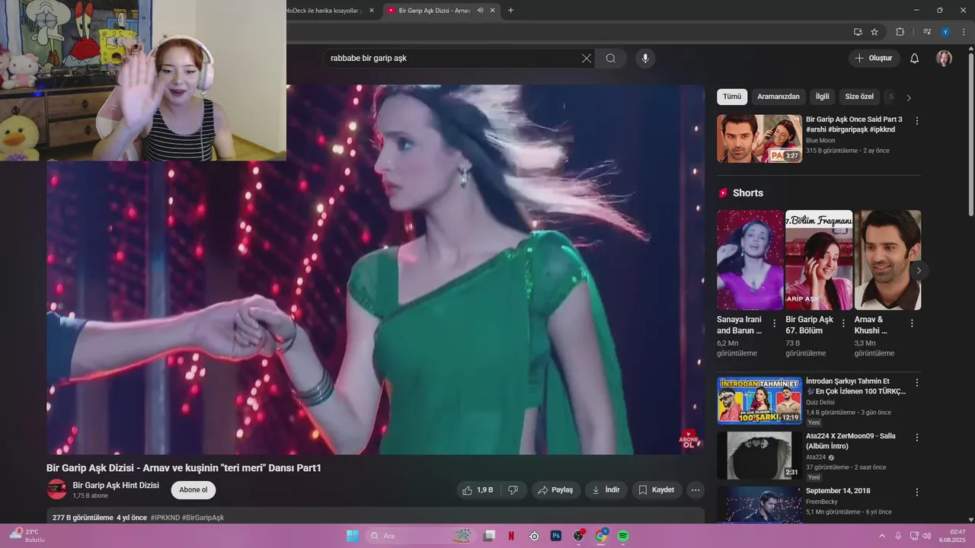
Task: Open Blue Moon channel link
Action: [x=820, y=141]
